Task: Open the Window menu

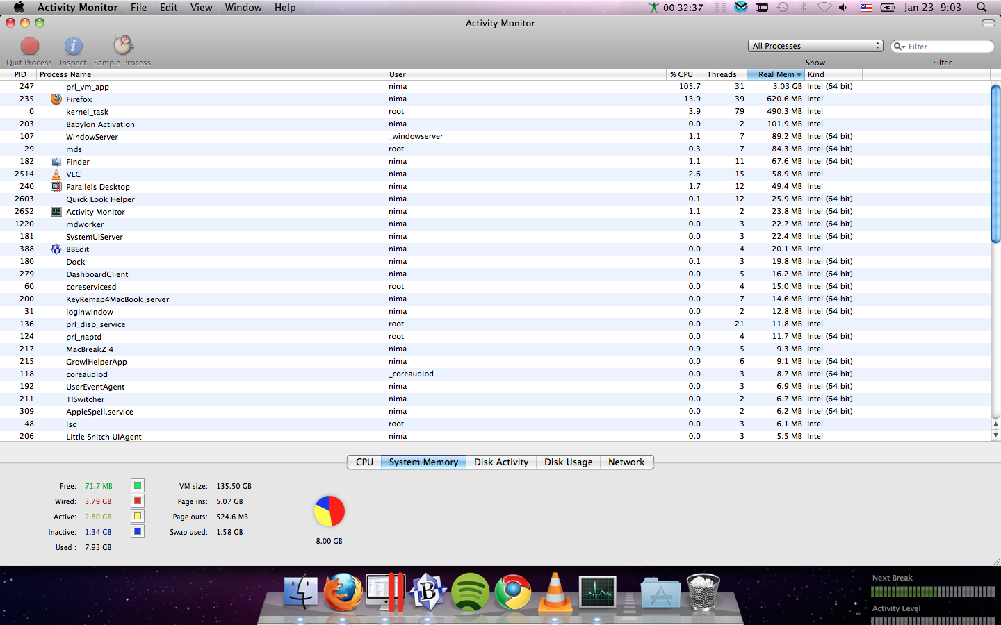Action: click(x=243, y=7)
